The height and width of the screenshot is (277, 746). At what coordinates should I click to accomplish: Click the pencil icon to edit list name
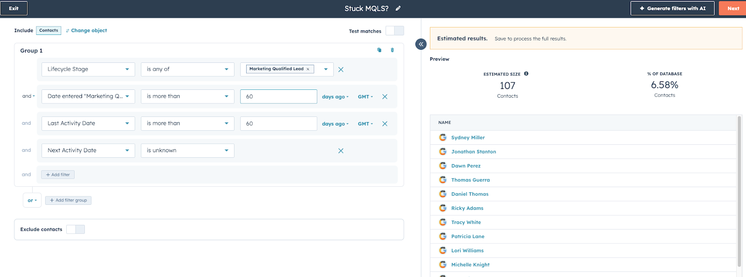(x=398, y=8)
